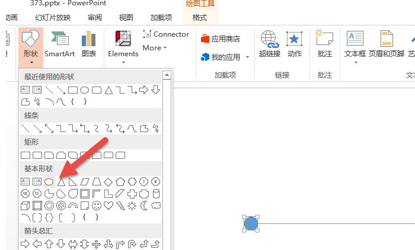Pick the smiley face shape
415x250 pixels.
click(97, 206)
